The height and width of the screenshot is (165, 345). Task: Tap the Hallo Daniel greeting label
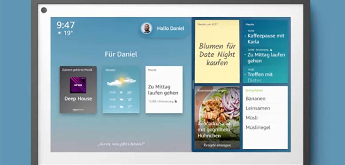pos(170,28)
